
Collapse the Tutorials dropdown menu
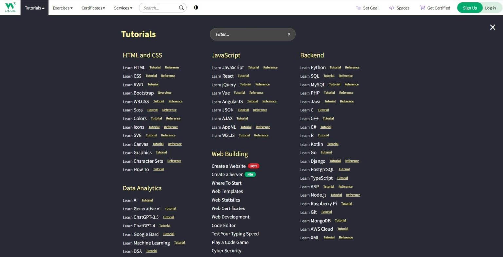tap(34, 8)
